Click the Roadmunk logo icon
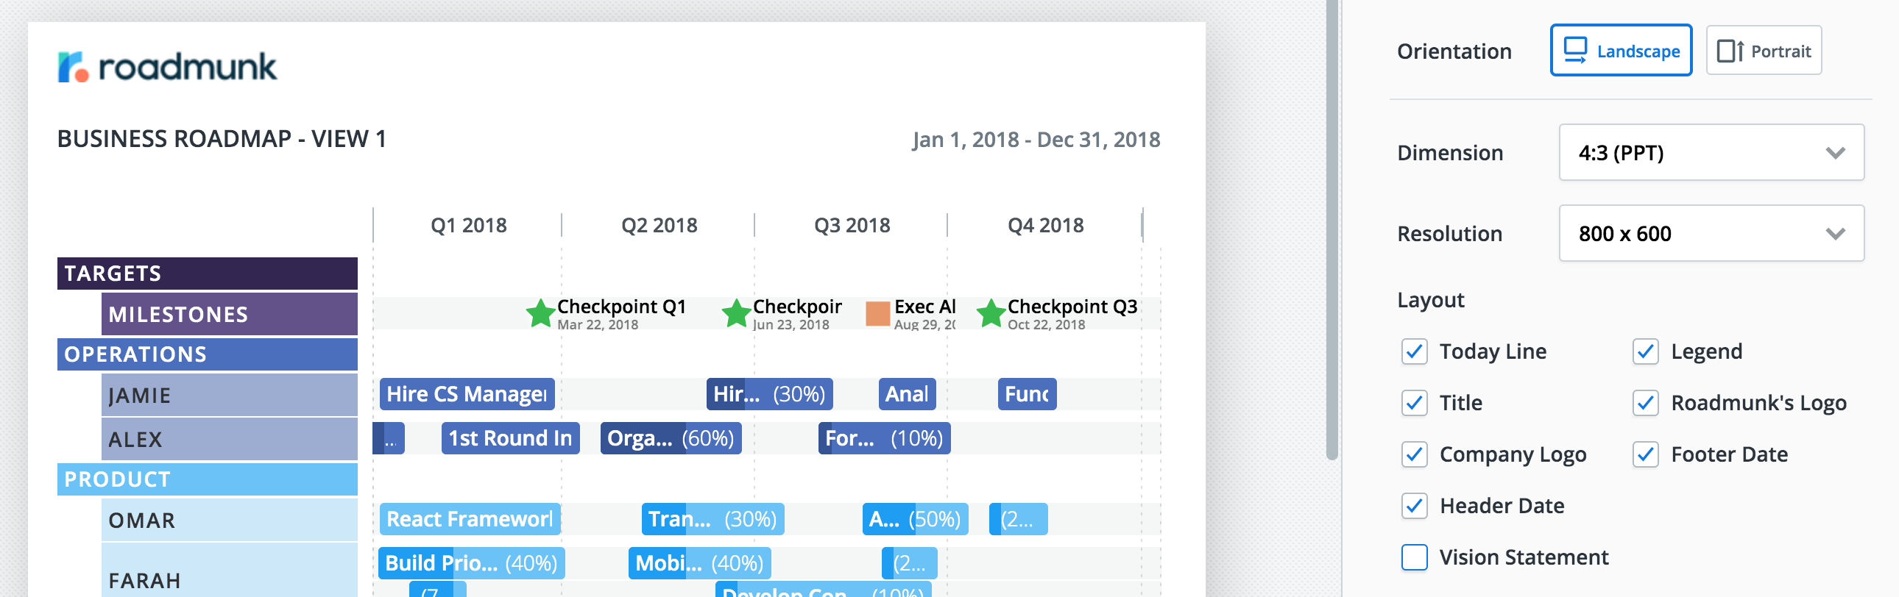This screenshot has width=1899, height=597. click(x=73, y=67)
